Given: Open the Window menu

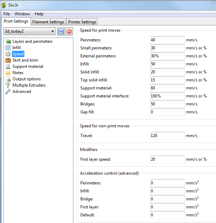Looking at the screenshot, I should tap(22, 14).
